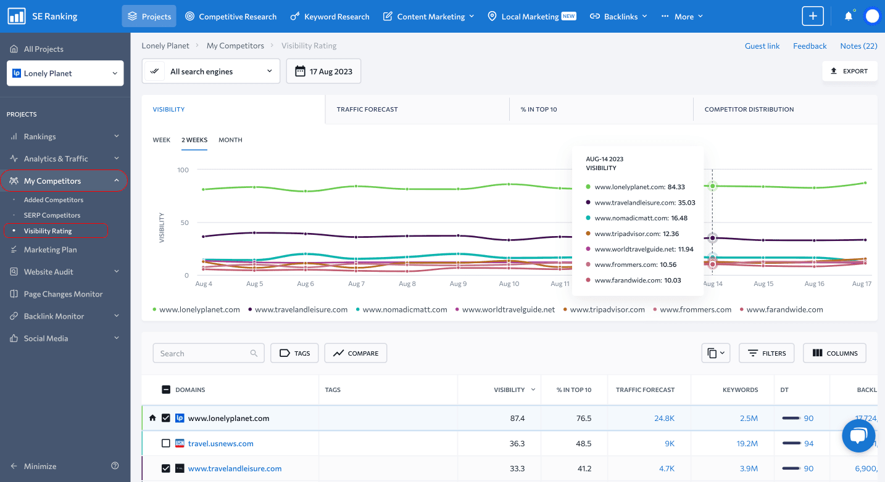Click the Local Marketing pin icon
This screenshot has width=885, height=482.
pos(492,17)
